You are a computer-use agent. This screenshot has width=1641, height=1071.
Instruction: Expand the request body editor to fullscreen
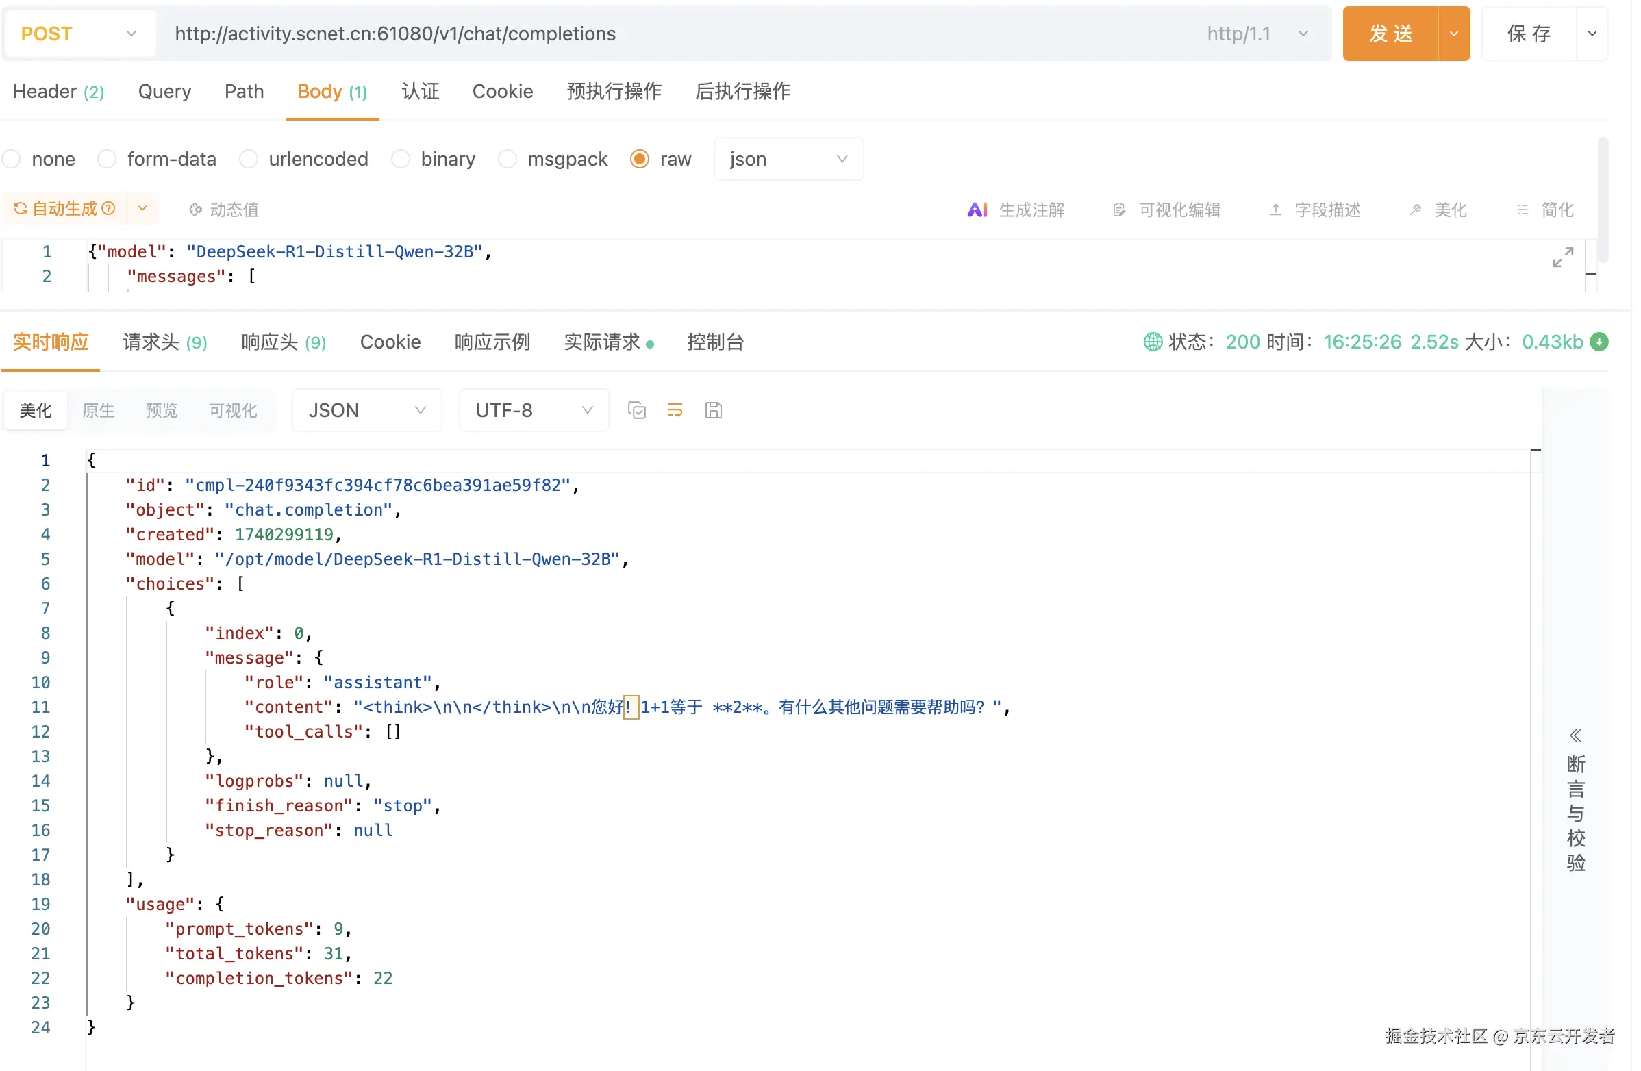coord(1562,257)
